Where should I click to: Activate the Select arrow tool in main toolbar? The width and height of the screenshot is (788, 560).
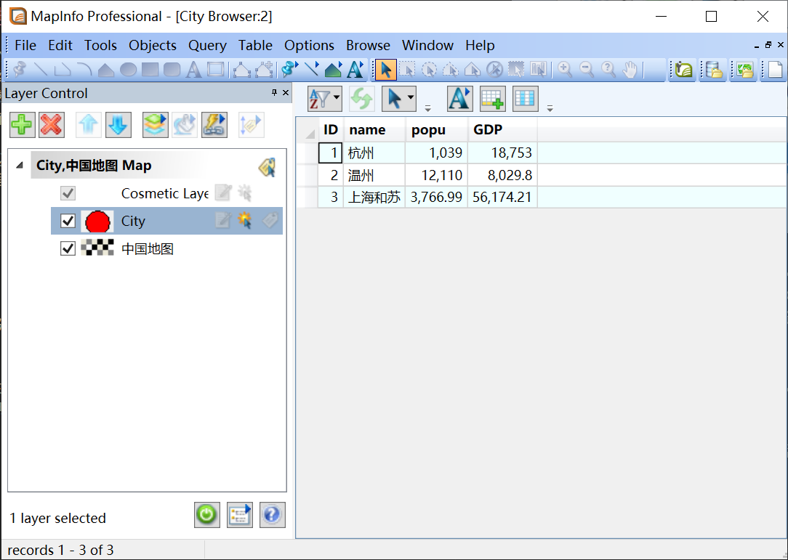click(386, 69)
